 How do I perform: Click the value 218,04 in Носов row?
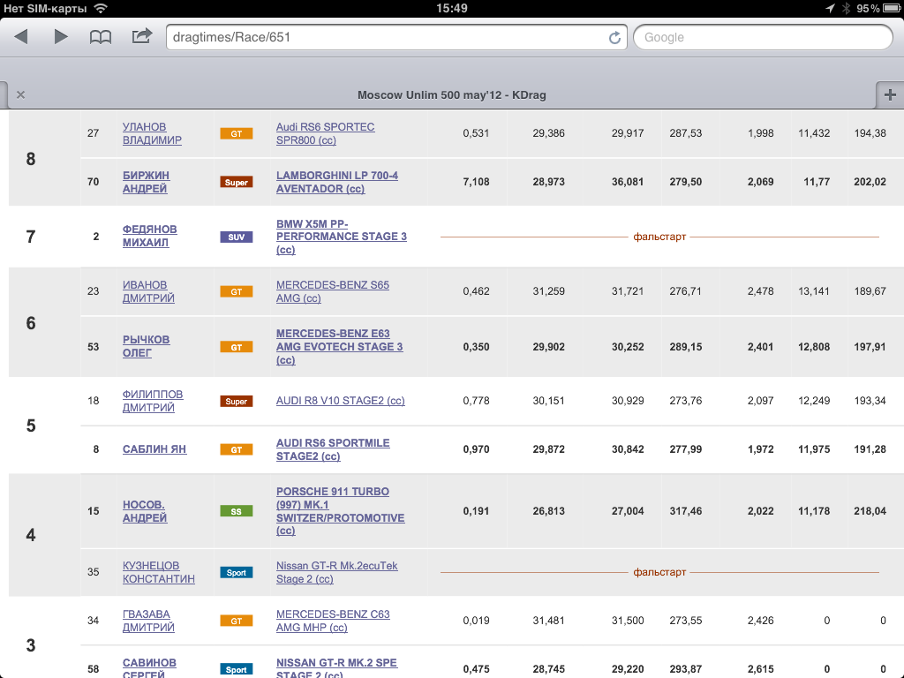[870, 511]
